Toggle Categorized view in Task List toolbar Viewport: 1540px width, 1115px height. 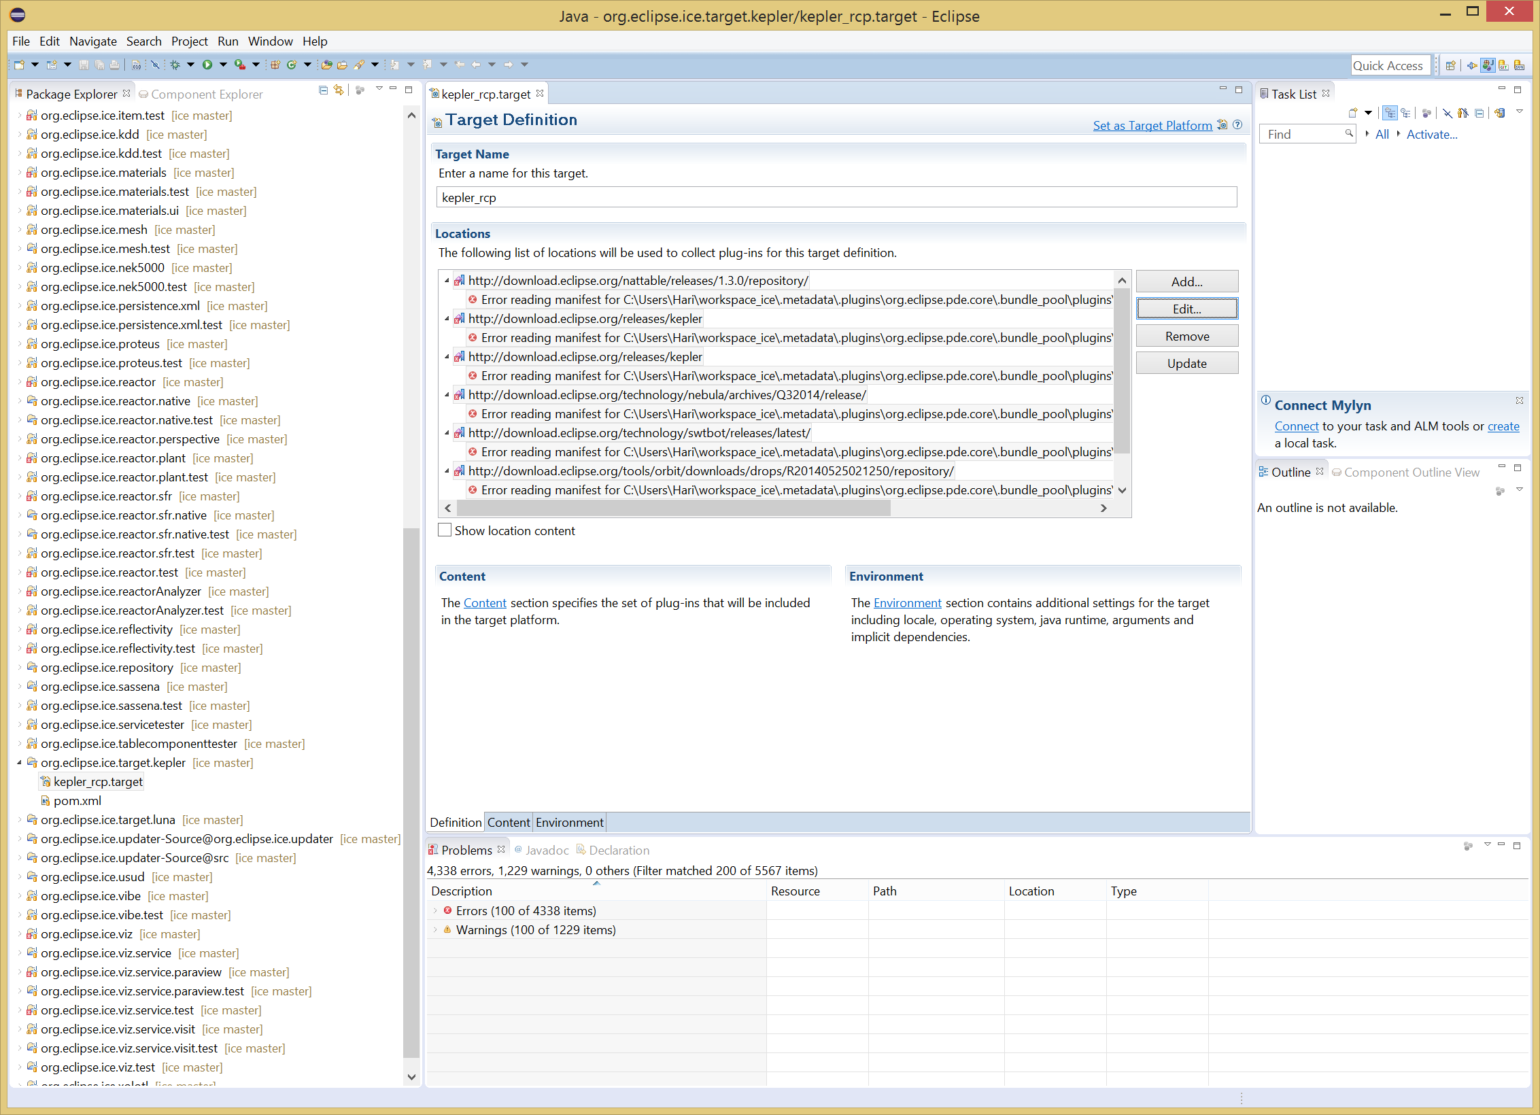pos(1389,113)
